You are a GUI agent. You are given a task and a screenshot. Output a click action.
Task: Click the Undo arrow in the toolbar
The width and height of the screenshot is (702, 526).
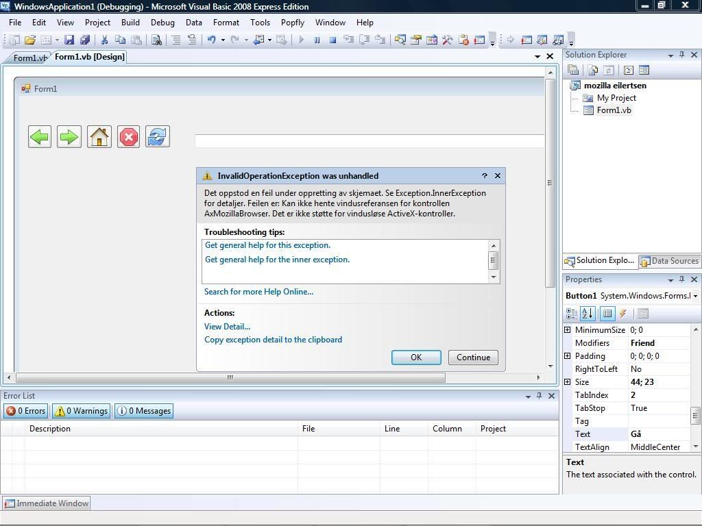coord(212,40)
